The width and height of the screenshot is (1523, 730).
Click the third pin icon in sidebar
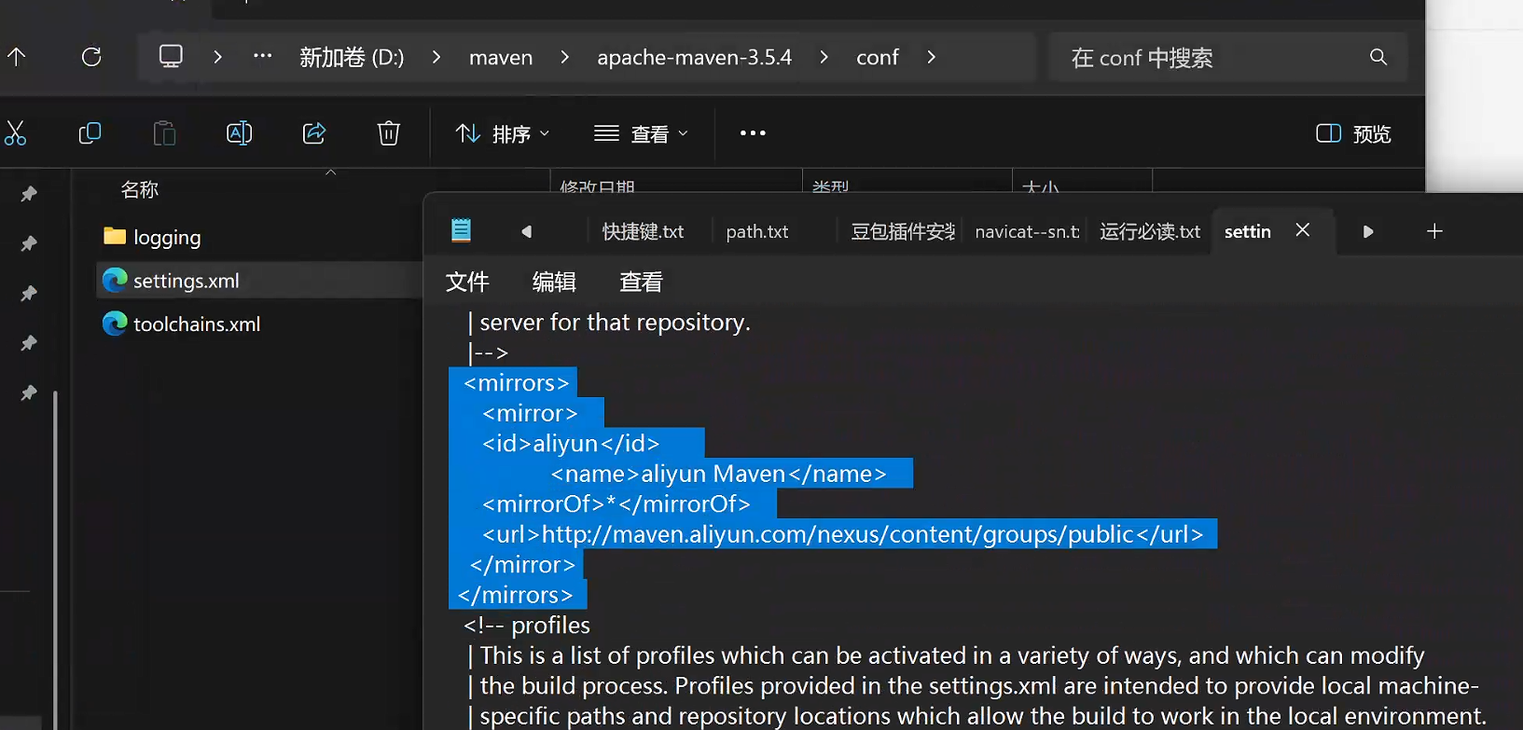click(29, 294)
